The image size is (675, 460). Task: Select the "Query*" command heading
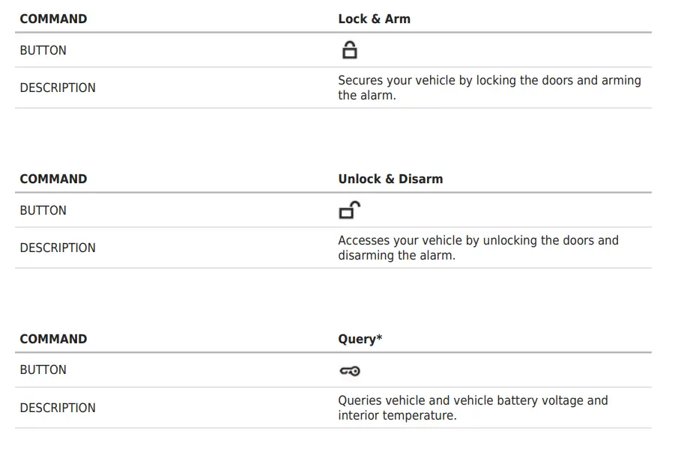(360, 339)
